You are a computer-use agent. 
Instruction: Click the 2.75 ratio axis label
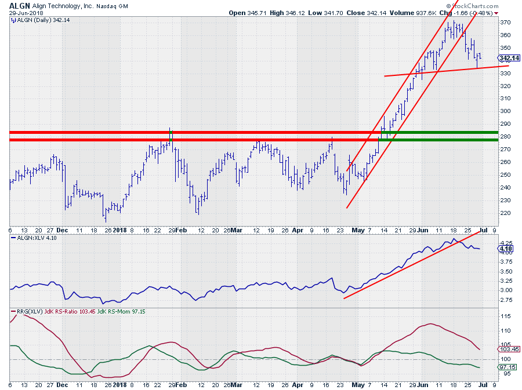[506, 300]
